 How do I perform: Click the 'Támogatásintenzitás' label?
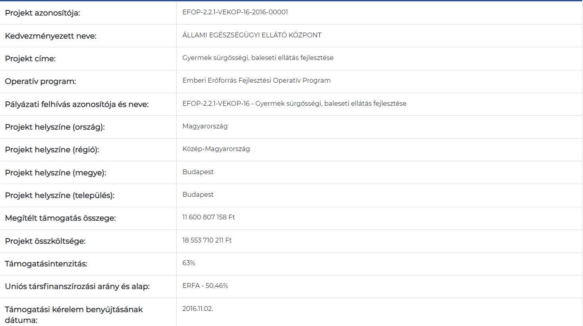[46, 264]
